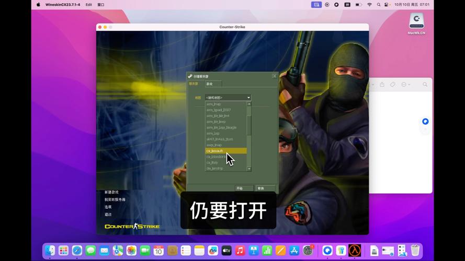Open the 窗口 menu in menu bar
Image resolution: width=465 pixels, height=261 pixels.
coord(101,4)
